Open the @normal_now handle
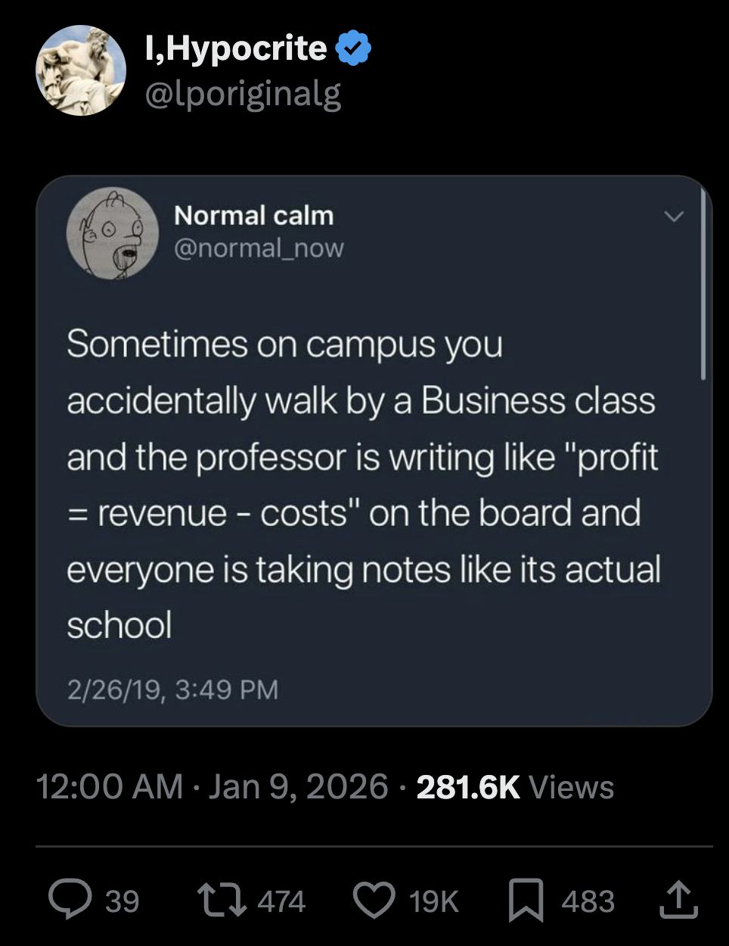The width and height of the screenshot is (729, 946). (259, 247)
